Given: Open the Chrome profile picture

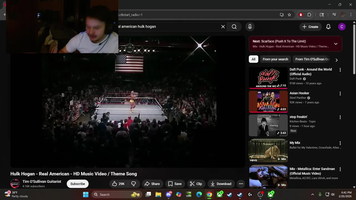Looking at the screenshot, I should (x=343, y=15).
